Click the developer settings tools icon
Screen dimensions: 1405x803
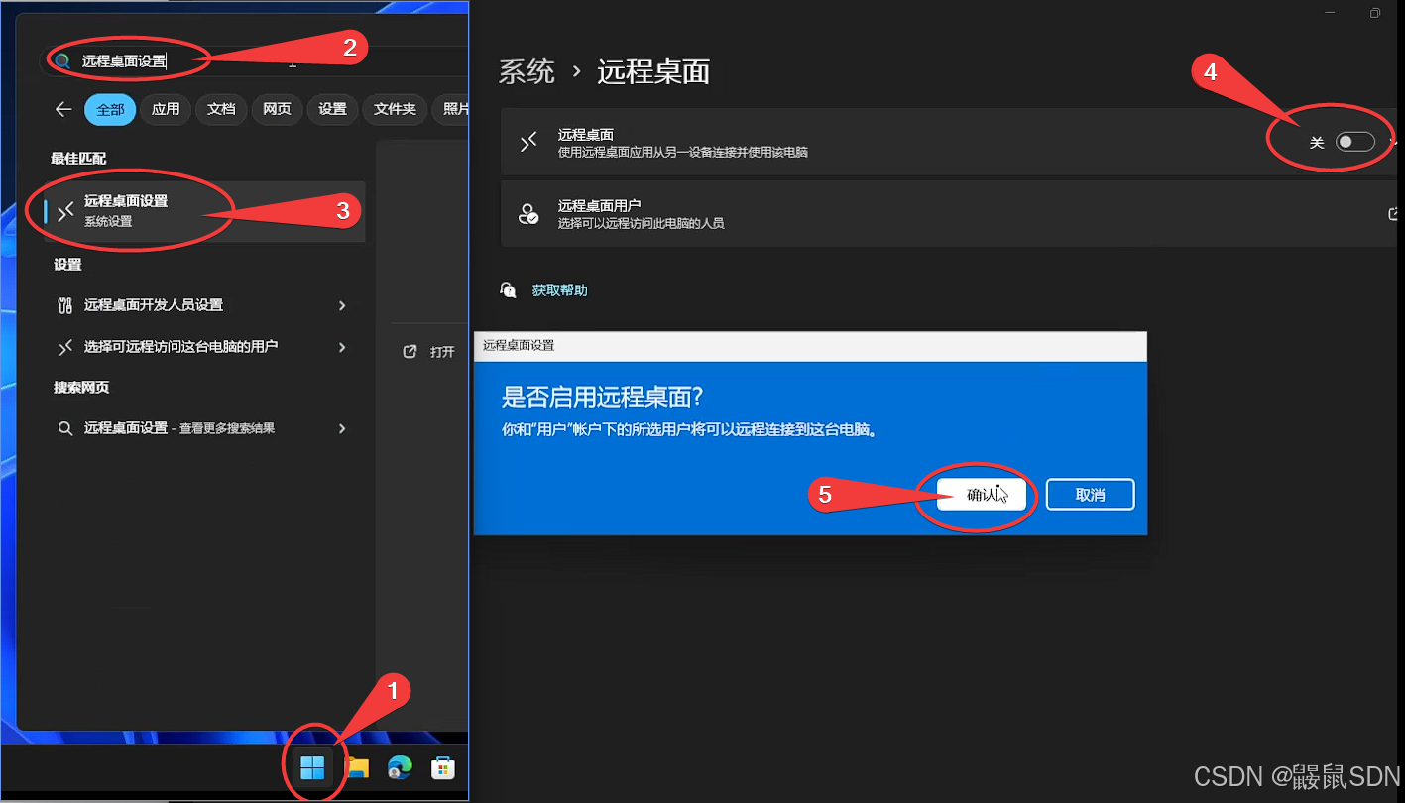65,305
